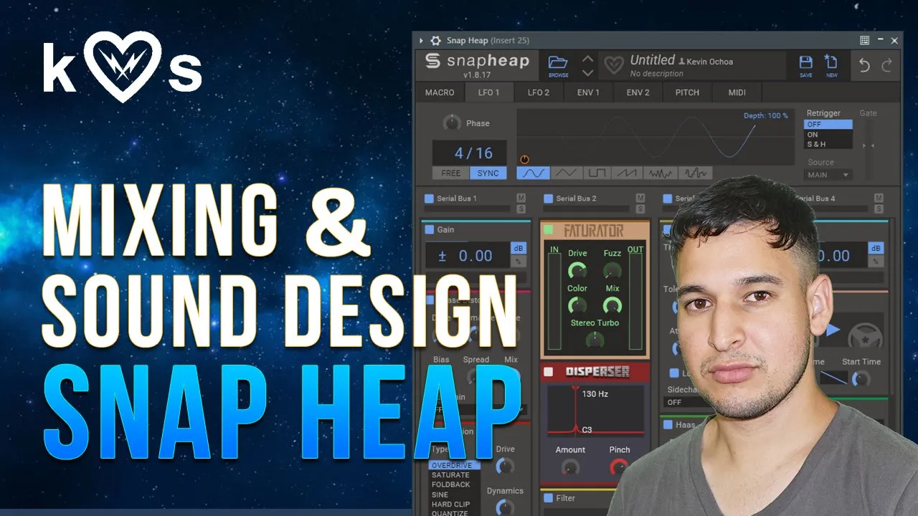The image size is (918, 516).
Task: Switch LFO rate mode to FREE
Action: [451, 173]
